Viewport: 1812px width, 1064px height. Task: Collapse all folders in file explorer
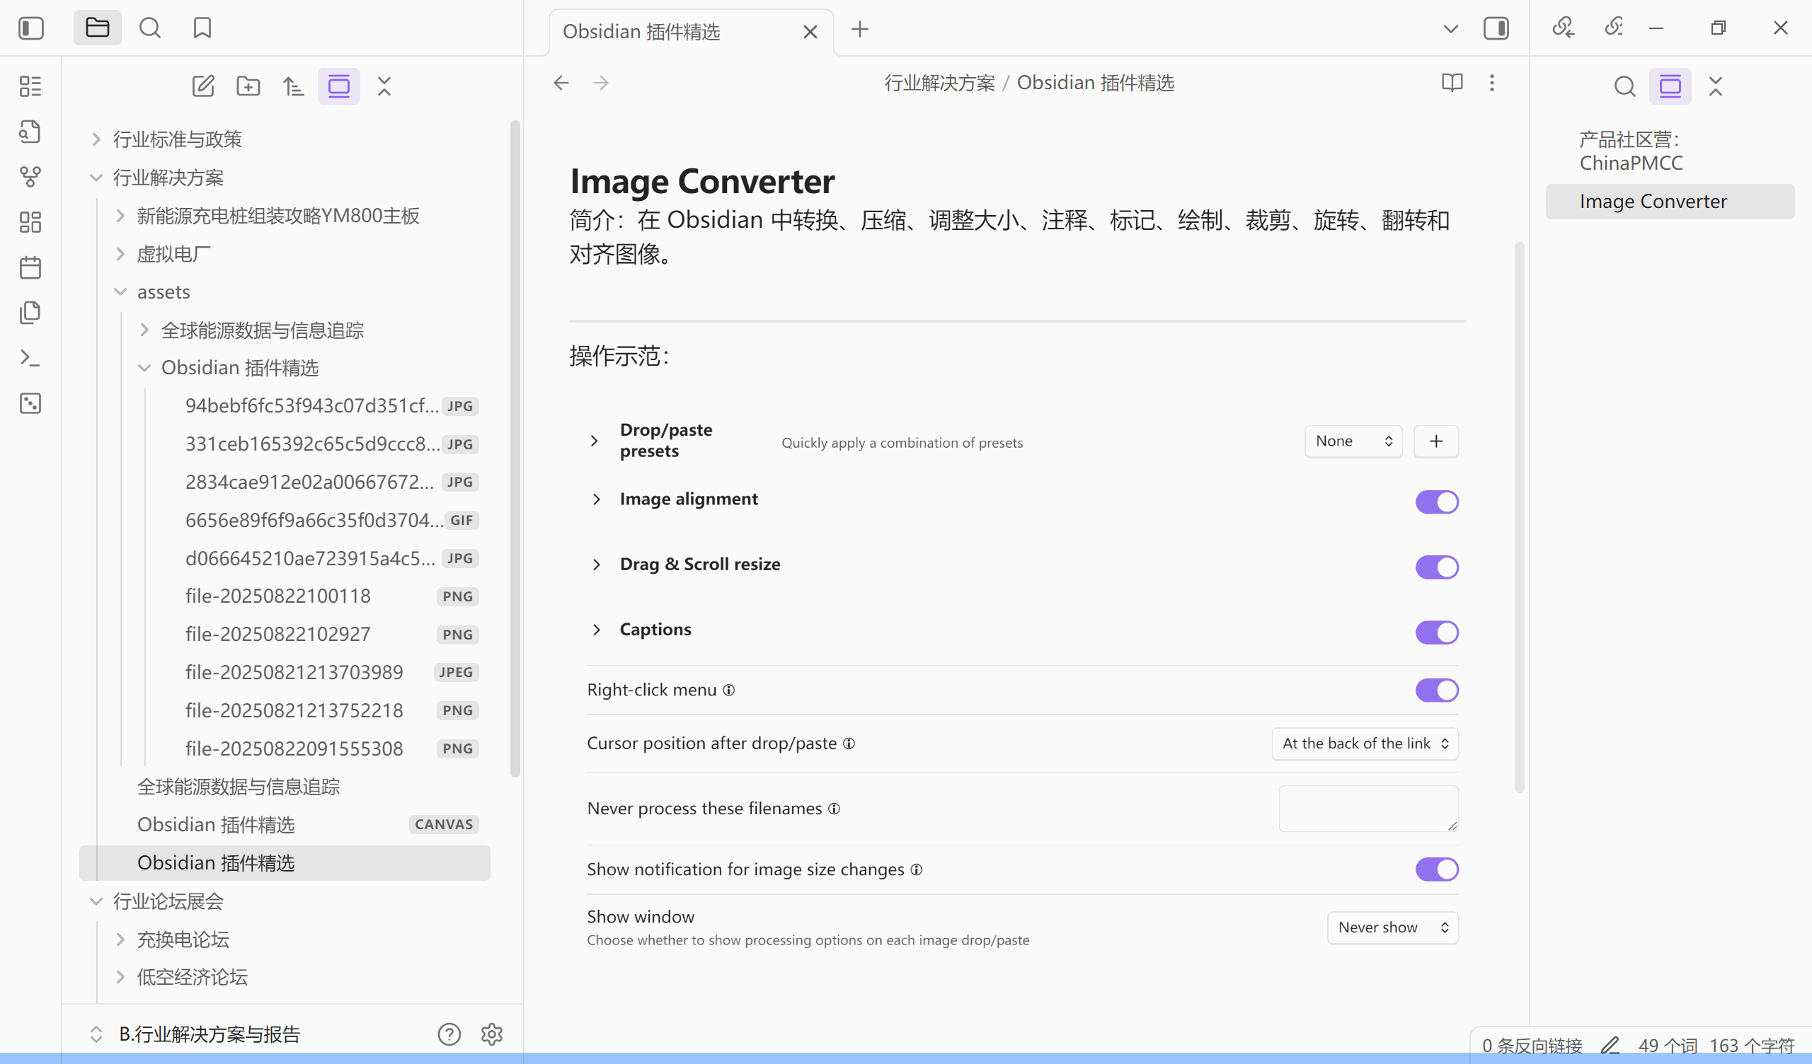pyautogui.click(x=384, y=86)
